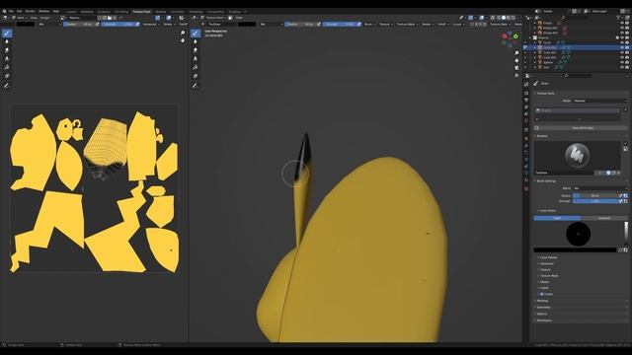Open the Render menu
The height and width of the screenshot is (355, 632).
pos(31,11)
